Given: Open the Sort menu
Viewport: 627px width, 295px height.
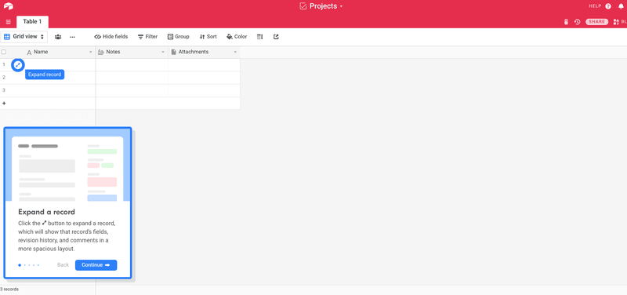Looking at the screenshot, I should click(208, 37).
